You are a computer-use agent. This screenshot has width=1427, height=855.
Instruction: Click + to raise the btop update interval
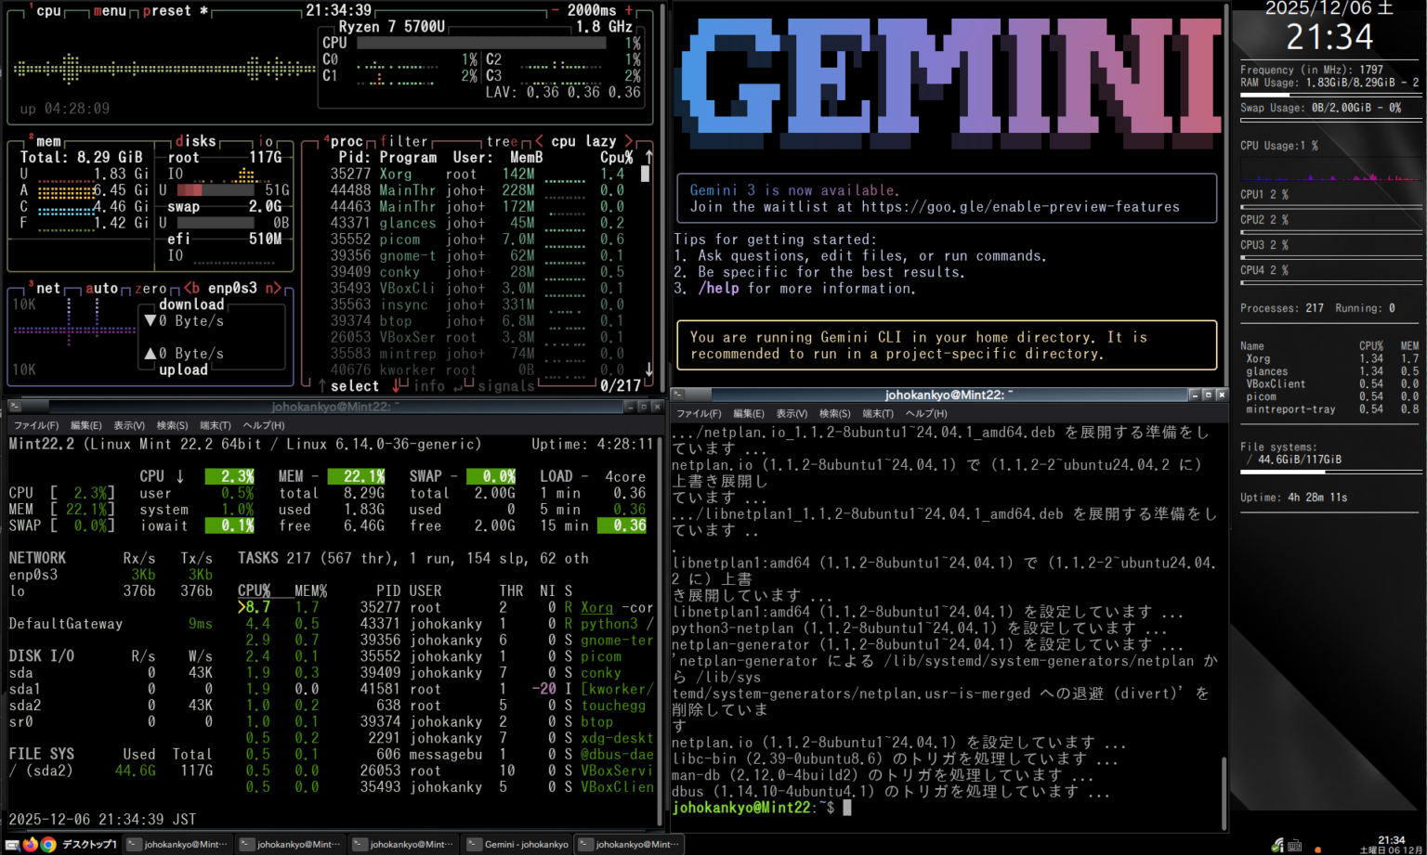[x=627, y=10]
